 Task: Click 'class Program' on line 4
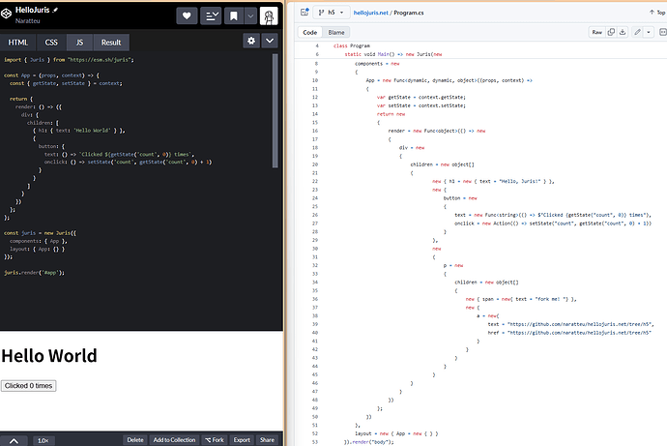pos(351,46)
